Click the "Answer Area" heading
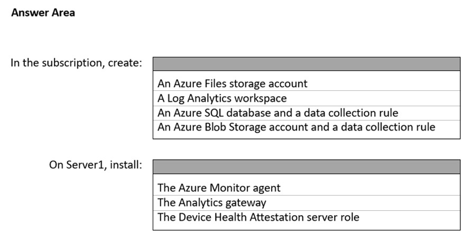The image size is (472, 241). (43, 13)
